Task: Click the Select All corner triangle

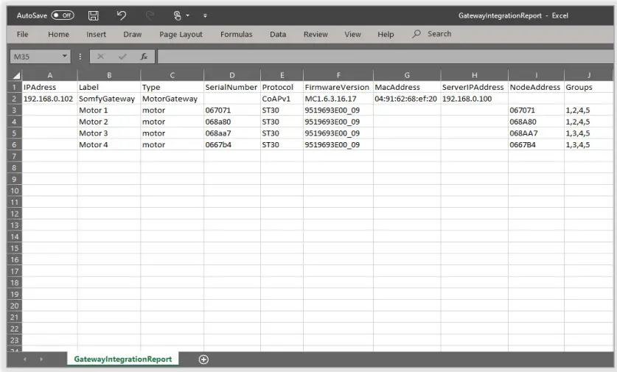Action: (15, 75)
